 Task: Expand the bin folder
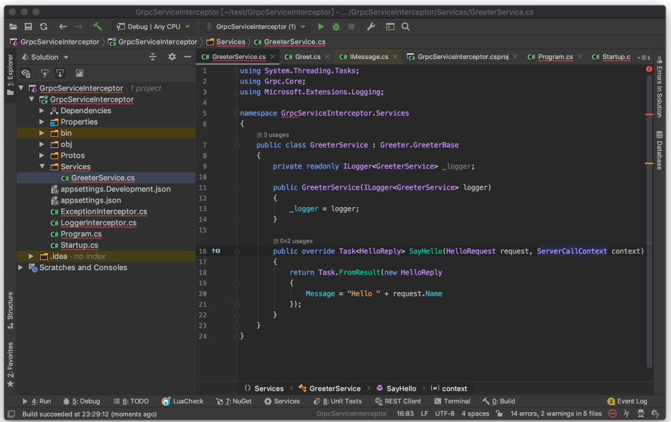41,133
